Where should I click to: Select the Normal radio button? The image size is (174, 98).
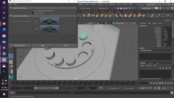[x=33, y=29]
